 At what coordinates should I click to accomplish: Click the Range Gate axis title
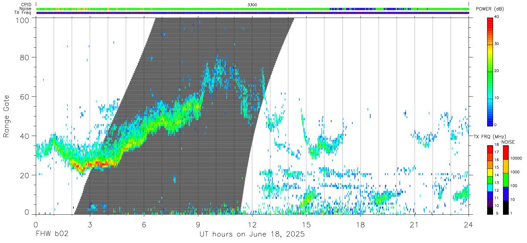(x=6, y=116)
